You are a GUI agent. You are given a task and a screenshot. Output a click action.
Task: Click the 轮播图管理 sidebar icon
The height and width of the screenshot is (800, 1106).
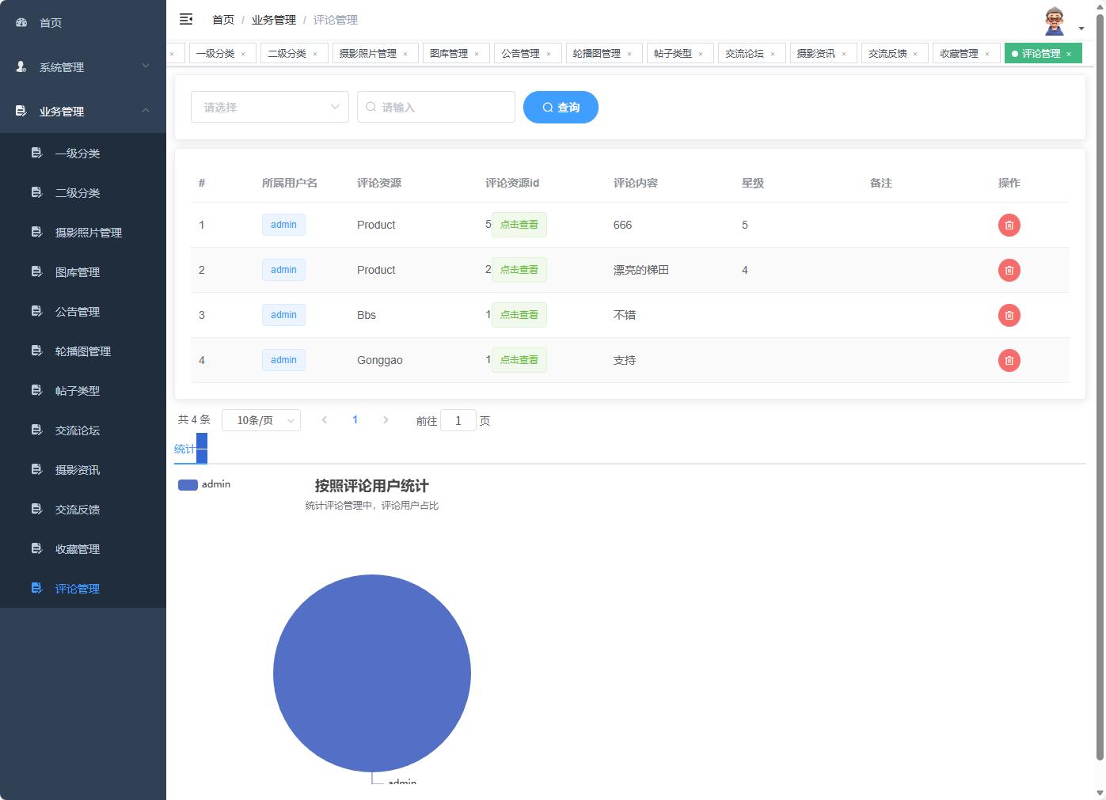(x=36, y=351)
